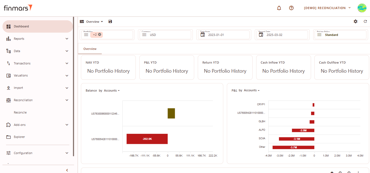The image size is (370, 173).
Task: Open the Reconcile sidebar link
Action: point(20,112)
